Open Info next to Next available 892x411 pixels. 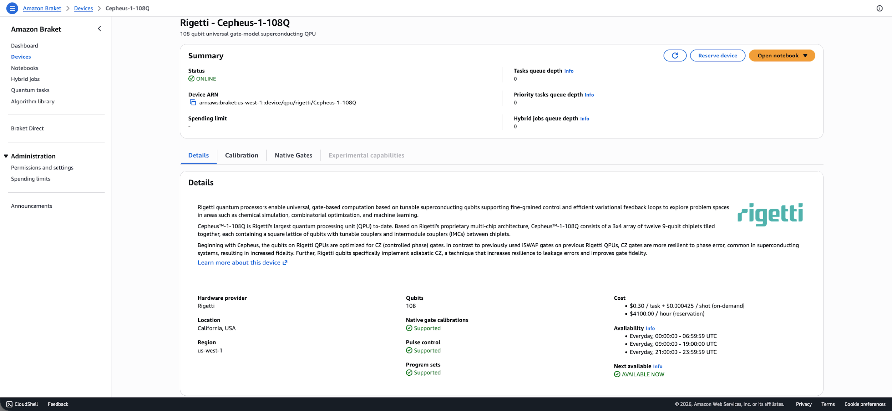coord(658,366)
